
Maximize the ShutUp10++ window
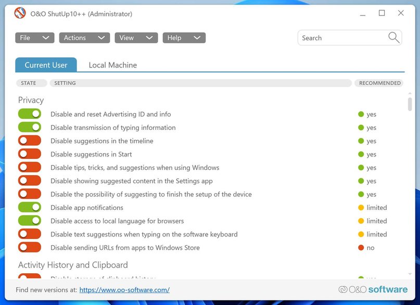[381, 13]
